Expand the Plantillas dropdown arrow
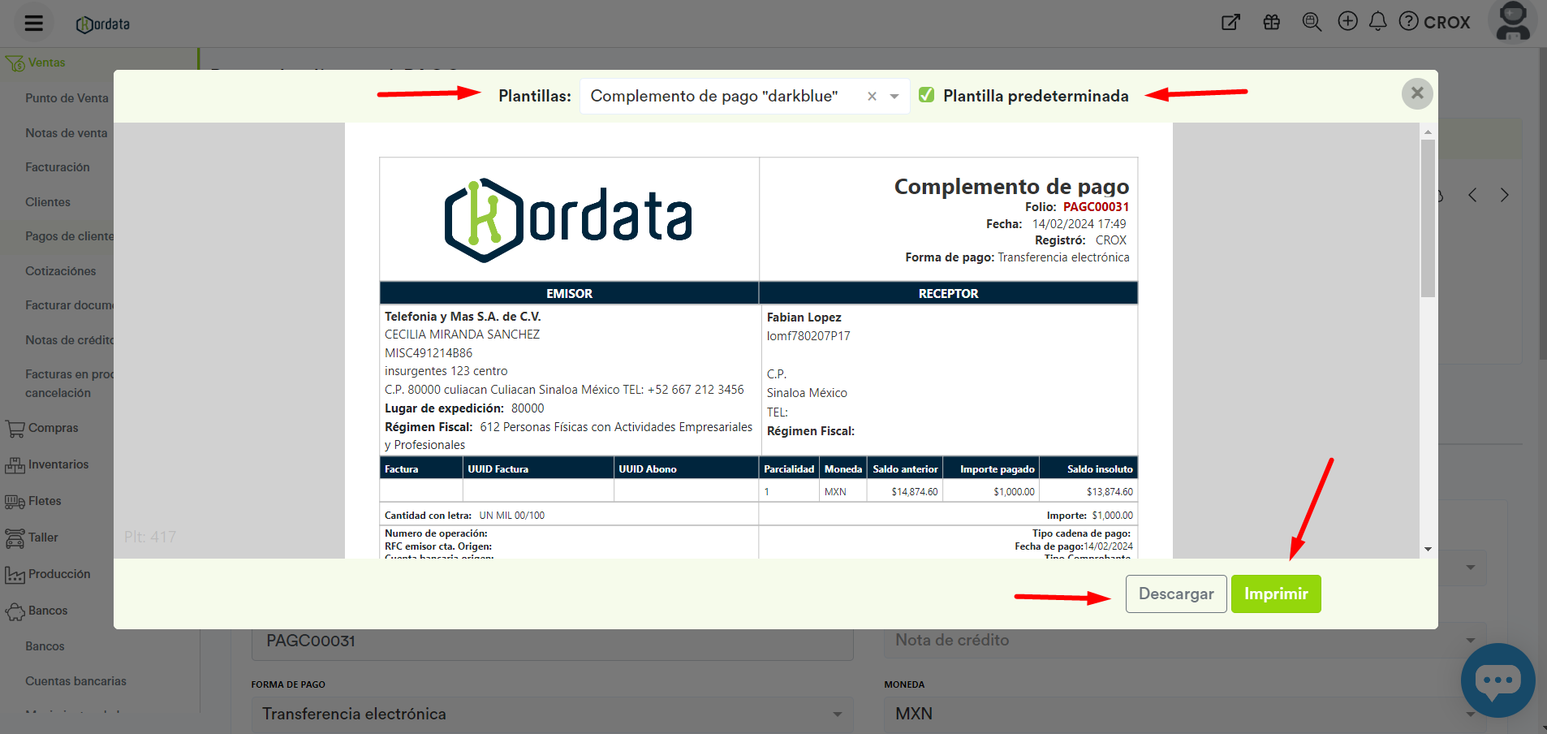 pyautogui.click(x=894, y=97)
